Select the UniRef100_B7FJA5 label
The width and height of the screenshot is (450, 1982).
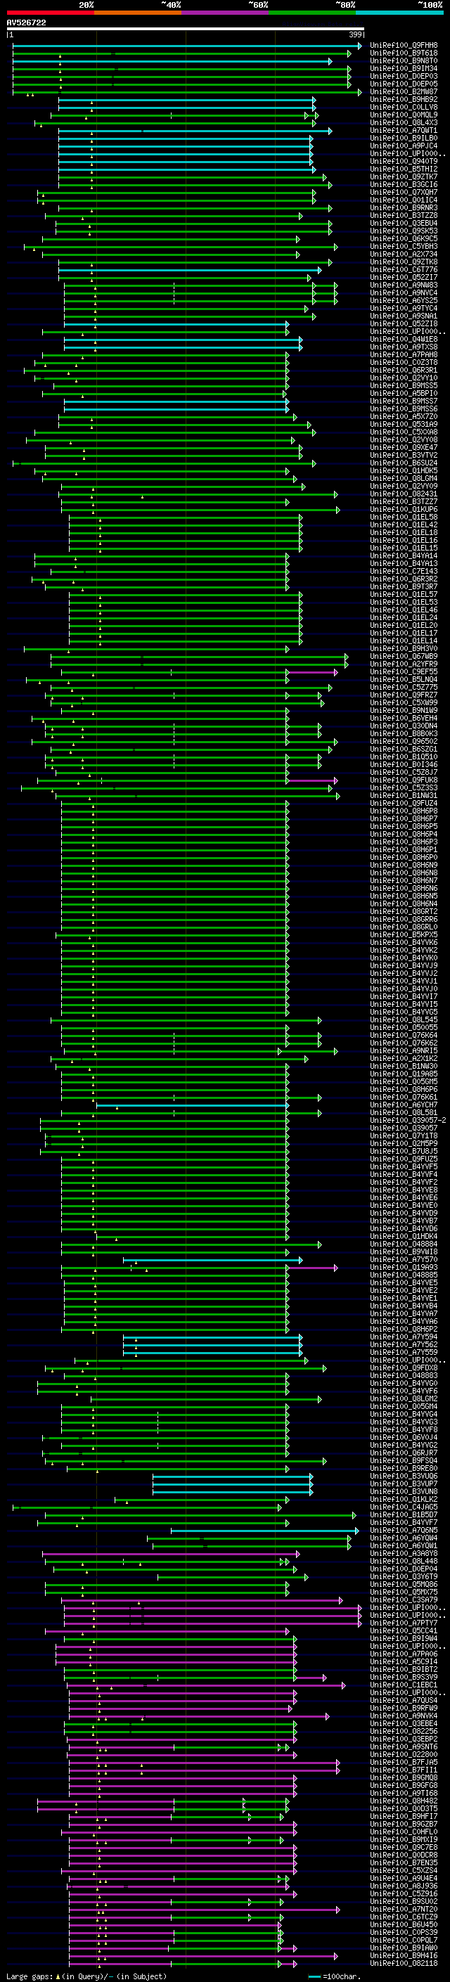pos(404,1762)
